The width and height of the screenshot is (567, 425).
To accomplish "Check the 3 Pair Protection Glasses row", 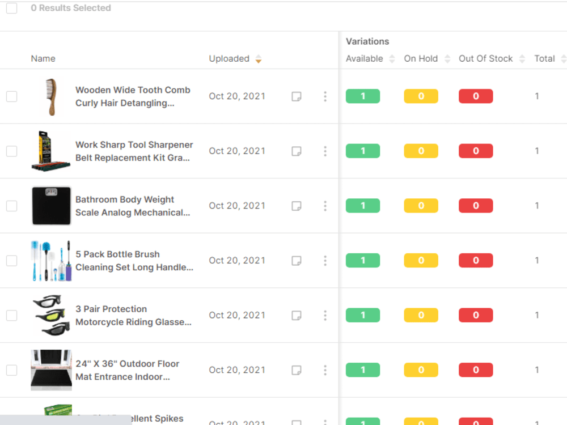I will click(x=11, y=316).
